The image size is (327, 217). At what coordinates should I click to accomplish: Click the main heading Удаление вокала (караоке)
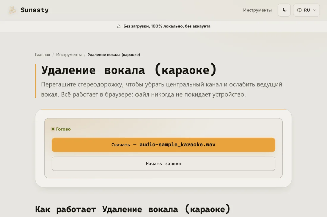click(x=129, y=70)
